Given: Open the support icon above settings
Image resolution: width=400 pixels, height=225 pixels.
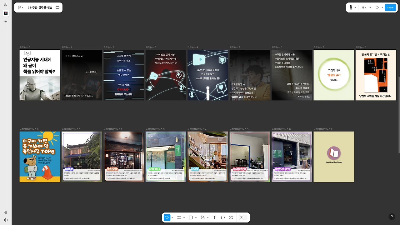Looking at the screenshot, I should click(6, 212).
